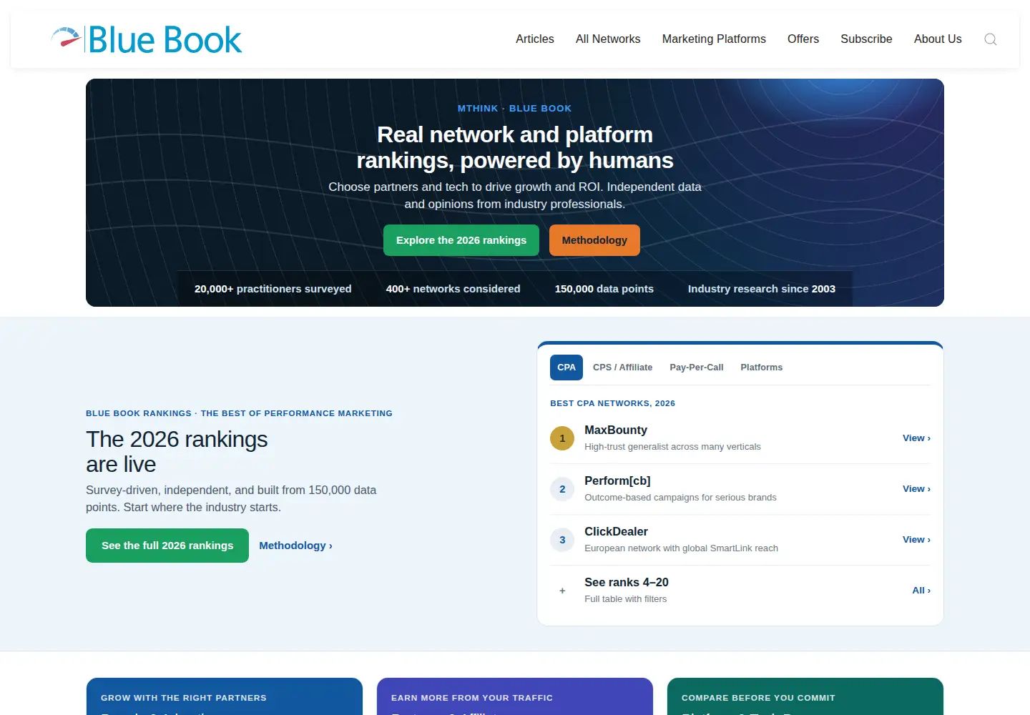Open the Articles menu item

point(535,39)
